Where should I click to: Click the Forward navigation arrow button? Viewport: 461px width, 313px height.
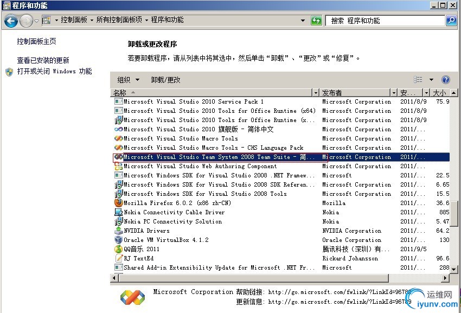click(26, 21)
